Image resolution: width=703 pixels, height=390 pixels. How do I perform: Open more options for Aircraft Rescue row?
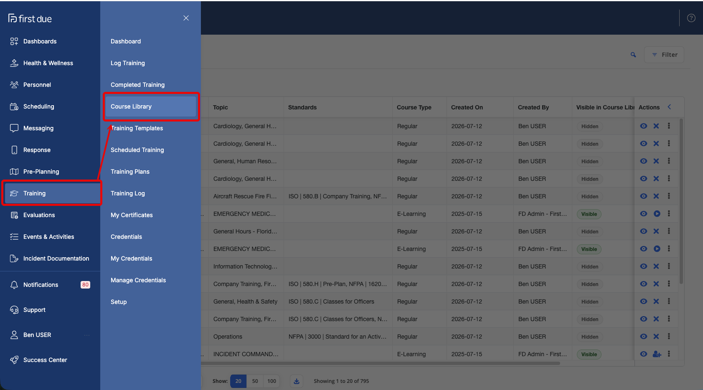coord(669,196)
